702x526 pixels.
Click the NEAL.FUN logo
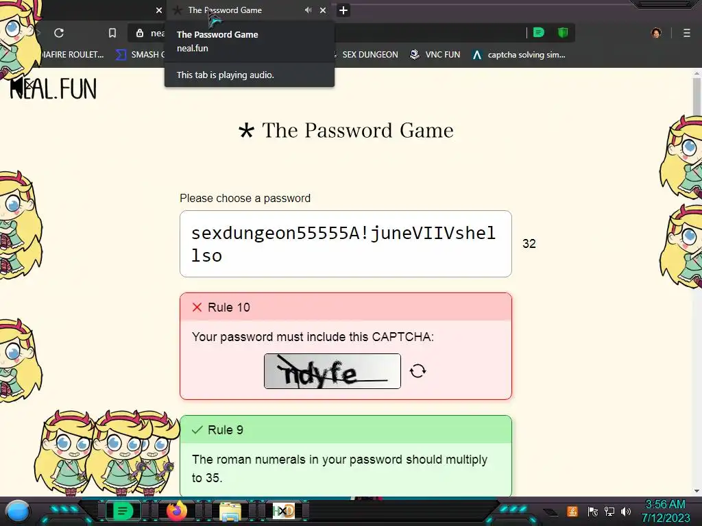tap(53, 88)
